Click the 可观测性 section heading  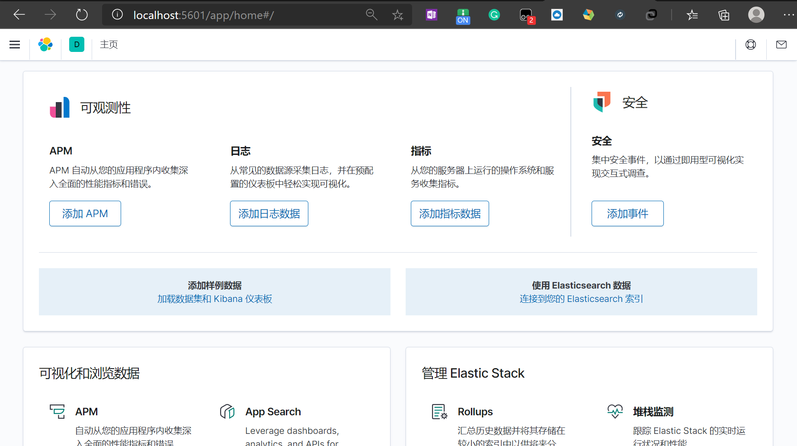point(106,108)
